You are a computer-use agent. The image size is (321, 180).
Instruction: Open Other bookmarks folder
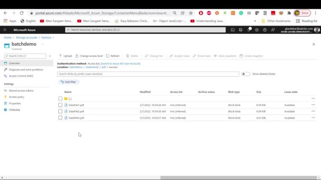276,21
